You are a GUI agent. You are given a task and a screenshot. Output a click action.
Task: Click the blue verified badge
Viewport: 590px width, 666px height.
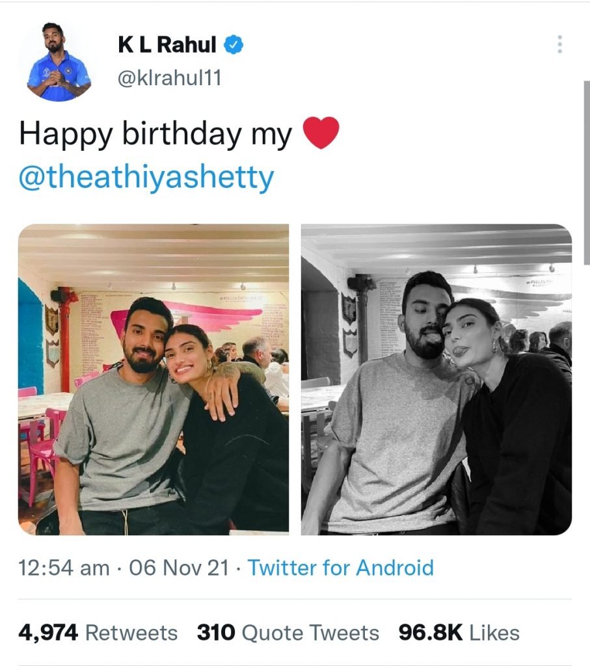point(234,45)
